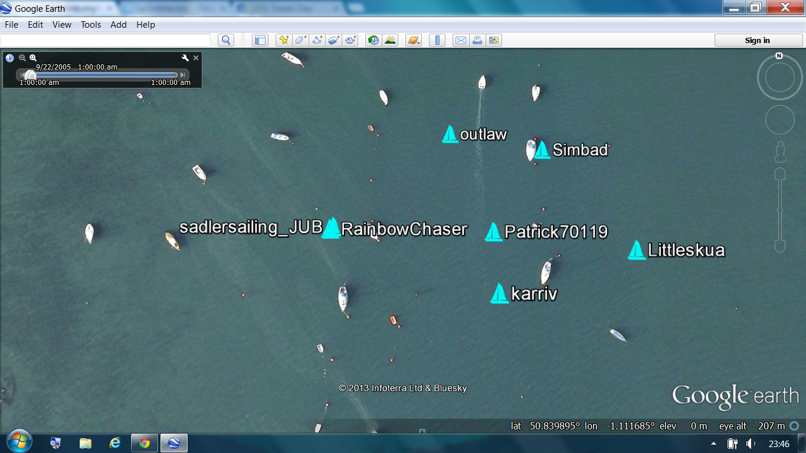Add image overlay icon
806x453 pixels.
[x=334, y=40]
